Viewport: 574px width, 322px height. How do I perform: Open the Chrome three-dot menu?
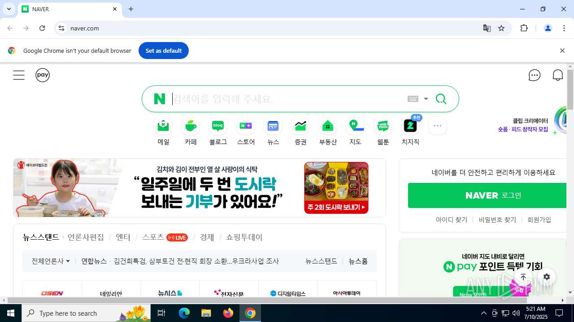[x=564, y=28]
